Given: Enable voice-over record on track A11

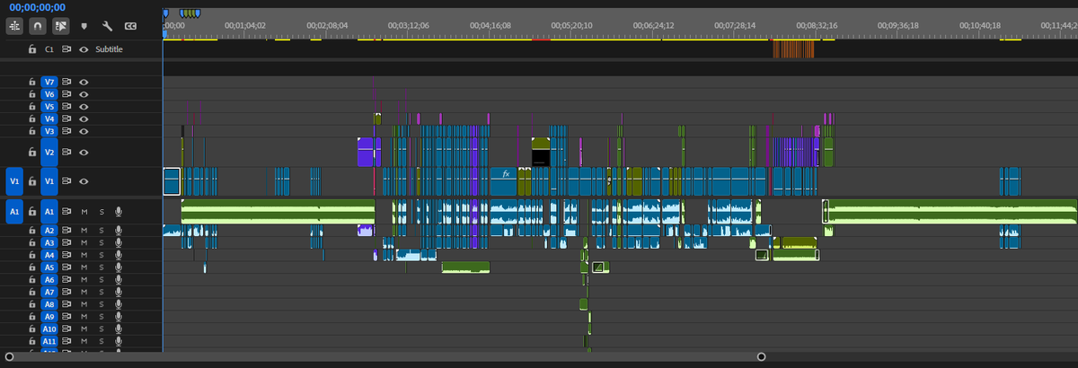Looking at the screenshot, I should 118,342.
